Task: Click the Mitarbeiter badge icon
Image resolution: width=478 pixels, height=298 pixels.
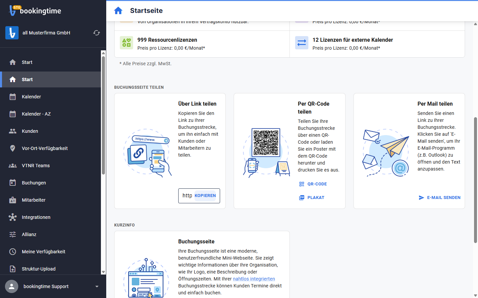Action: pos(13,200)
